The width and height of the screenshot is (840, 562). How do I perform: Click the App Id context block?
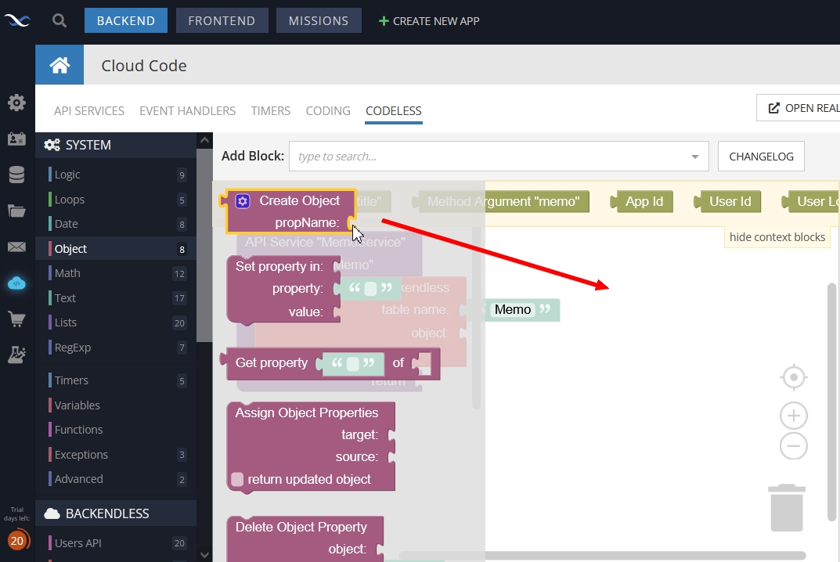pyautogui.click(x=642, y=201)
